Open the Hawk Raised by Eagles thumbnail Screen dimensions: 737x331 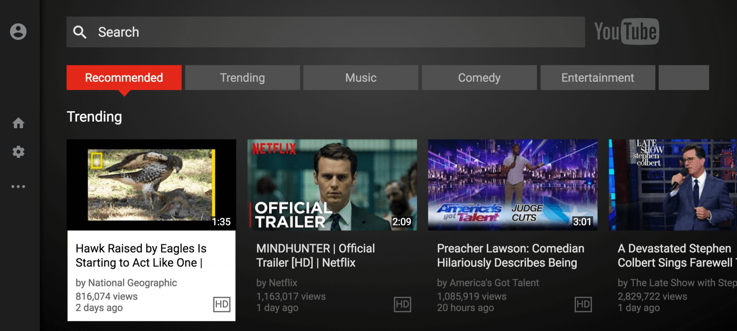point(152,185)
